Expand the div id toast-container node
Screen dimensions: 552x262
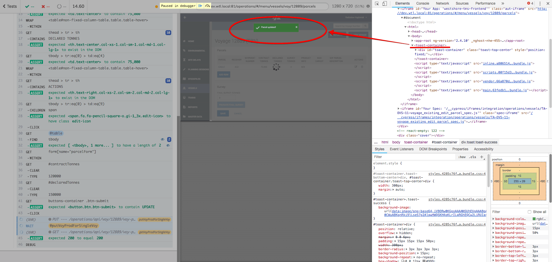416,50
